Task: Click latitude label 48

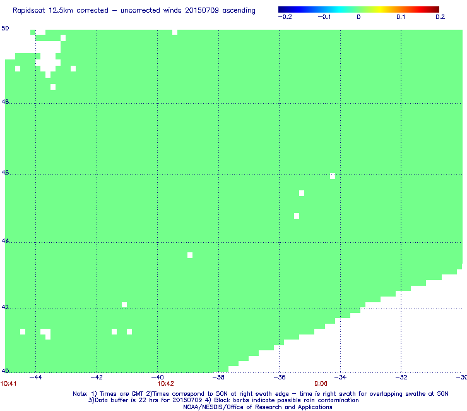Action: point(5,101)
